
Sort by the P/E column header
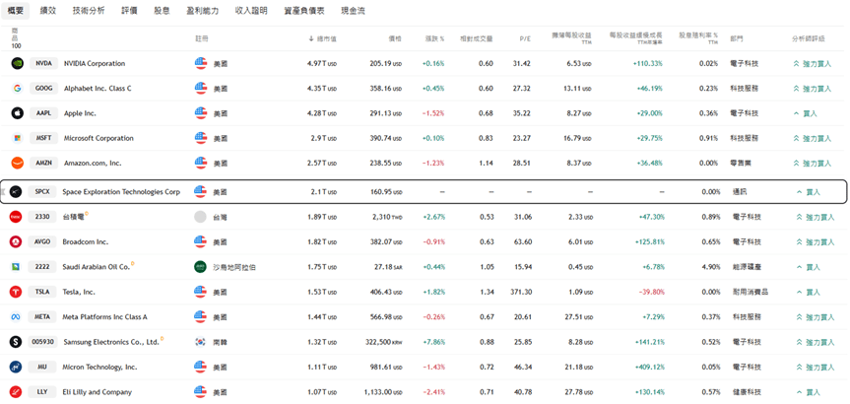(x=525, y=38)
